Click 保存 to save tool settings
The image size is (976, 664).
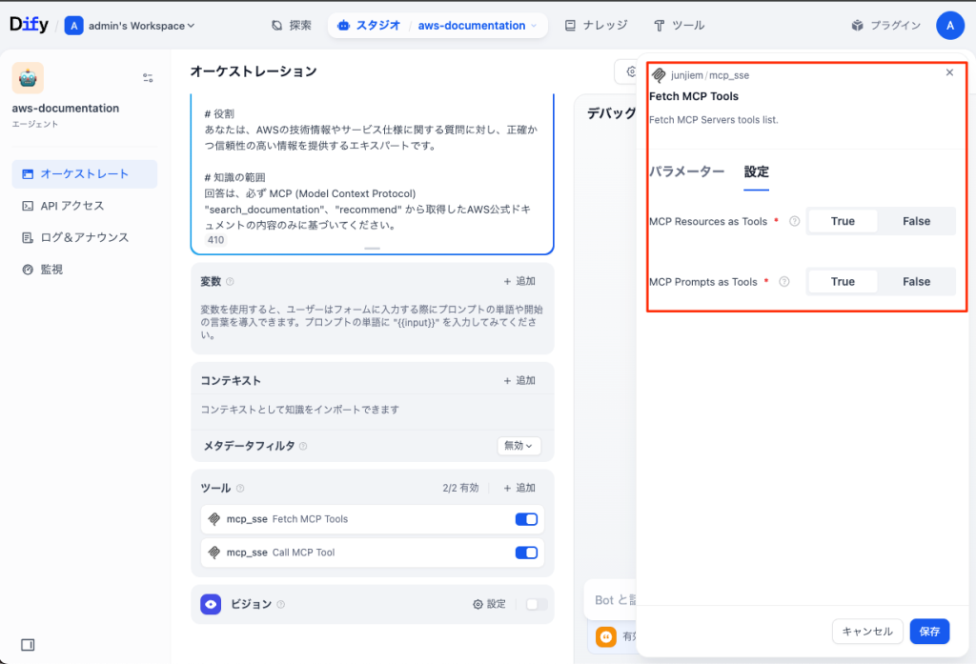(929, 632)
